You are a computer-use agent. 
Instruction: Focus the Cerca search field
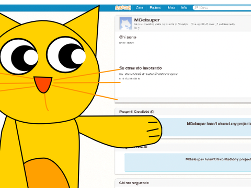click(x=222, y=8)
